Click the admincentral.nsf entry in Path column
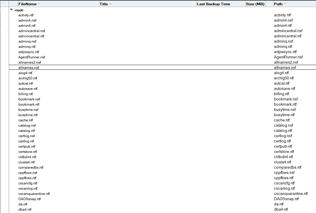 tap(288, 31)
